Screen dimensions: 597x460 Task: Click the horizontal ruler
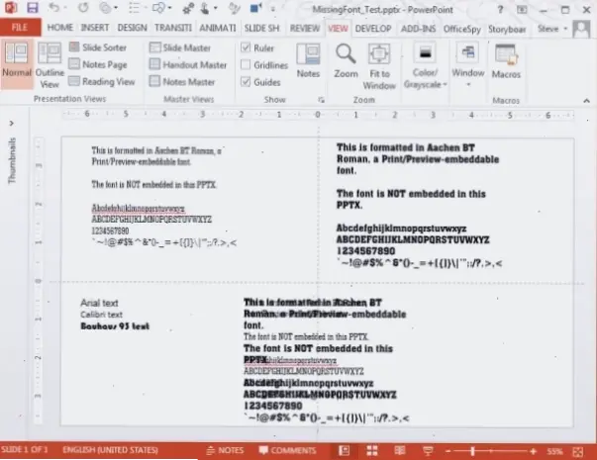[318, 114]
